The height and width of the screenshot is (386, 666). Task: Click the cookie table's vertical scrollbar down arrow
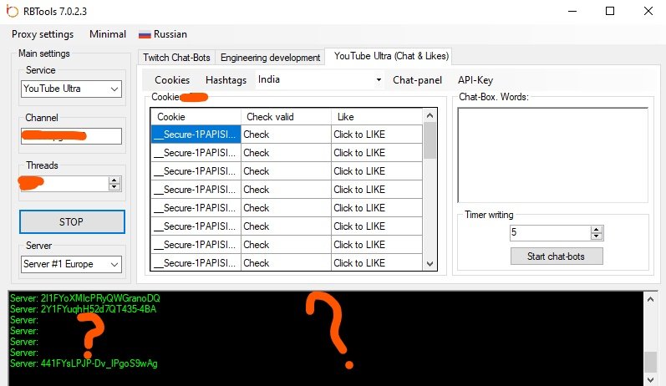tap(430, 263)
